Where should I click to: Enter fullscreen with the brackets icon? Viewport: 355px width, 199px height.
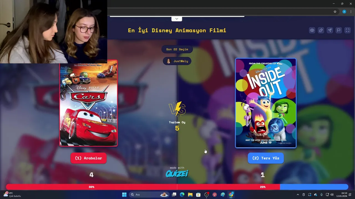click(348, 30)
